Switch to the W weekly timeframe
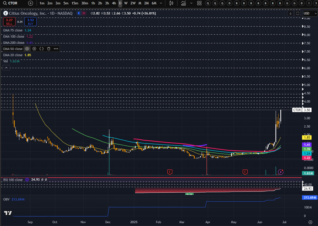The height and width of the screenshot is (226, 318). 126,3
